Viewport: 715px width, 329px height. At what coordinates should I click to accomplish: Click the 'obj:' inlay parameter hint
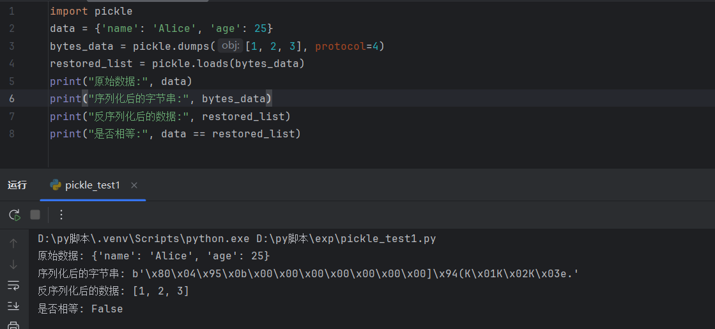pos(230,46)
